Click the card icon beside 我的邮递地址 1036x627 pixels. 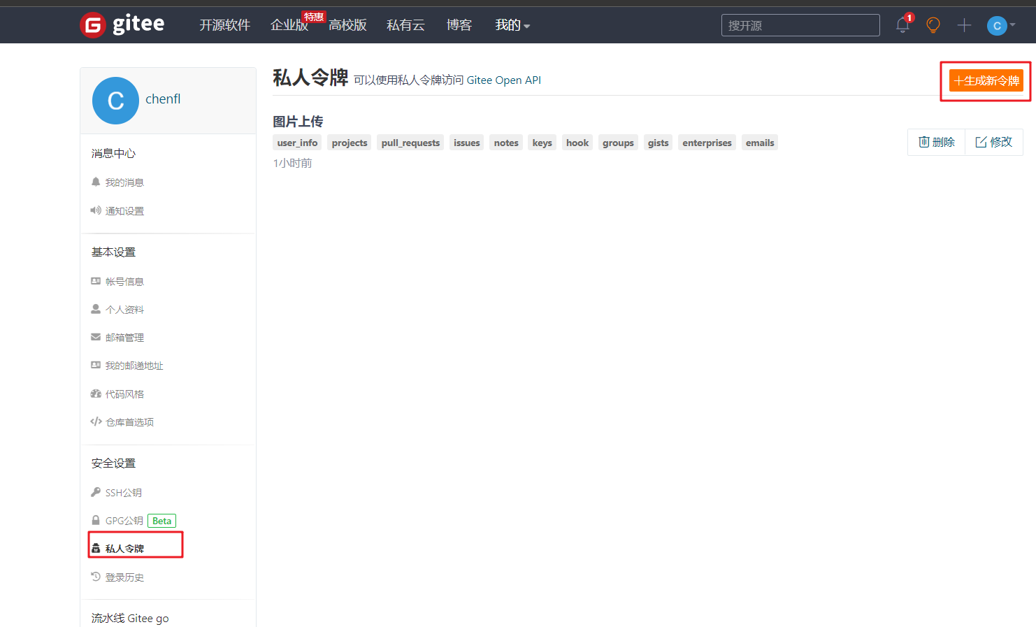pos(96,365)
